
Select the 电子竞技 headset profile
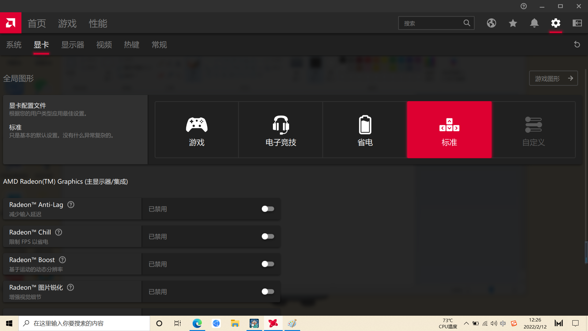pyautogui.click(x=281, y=130)
